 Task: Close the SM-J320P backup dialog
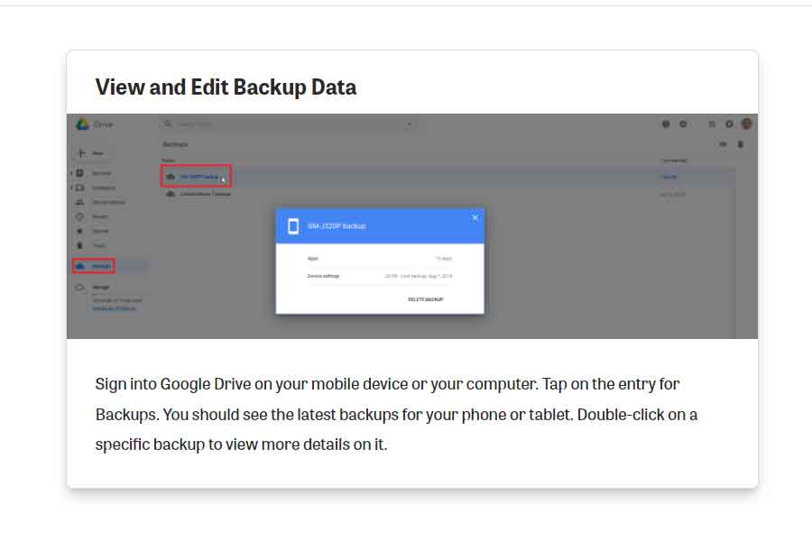coord(475,217)
